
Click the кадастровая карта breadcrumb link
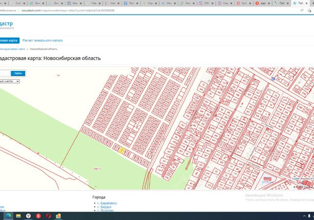[x=12, y=49]
